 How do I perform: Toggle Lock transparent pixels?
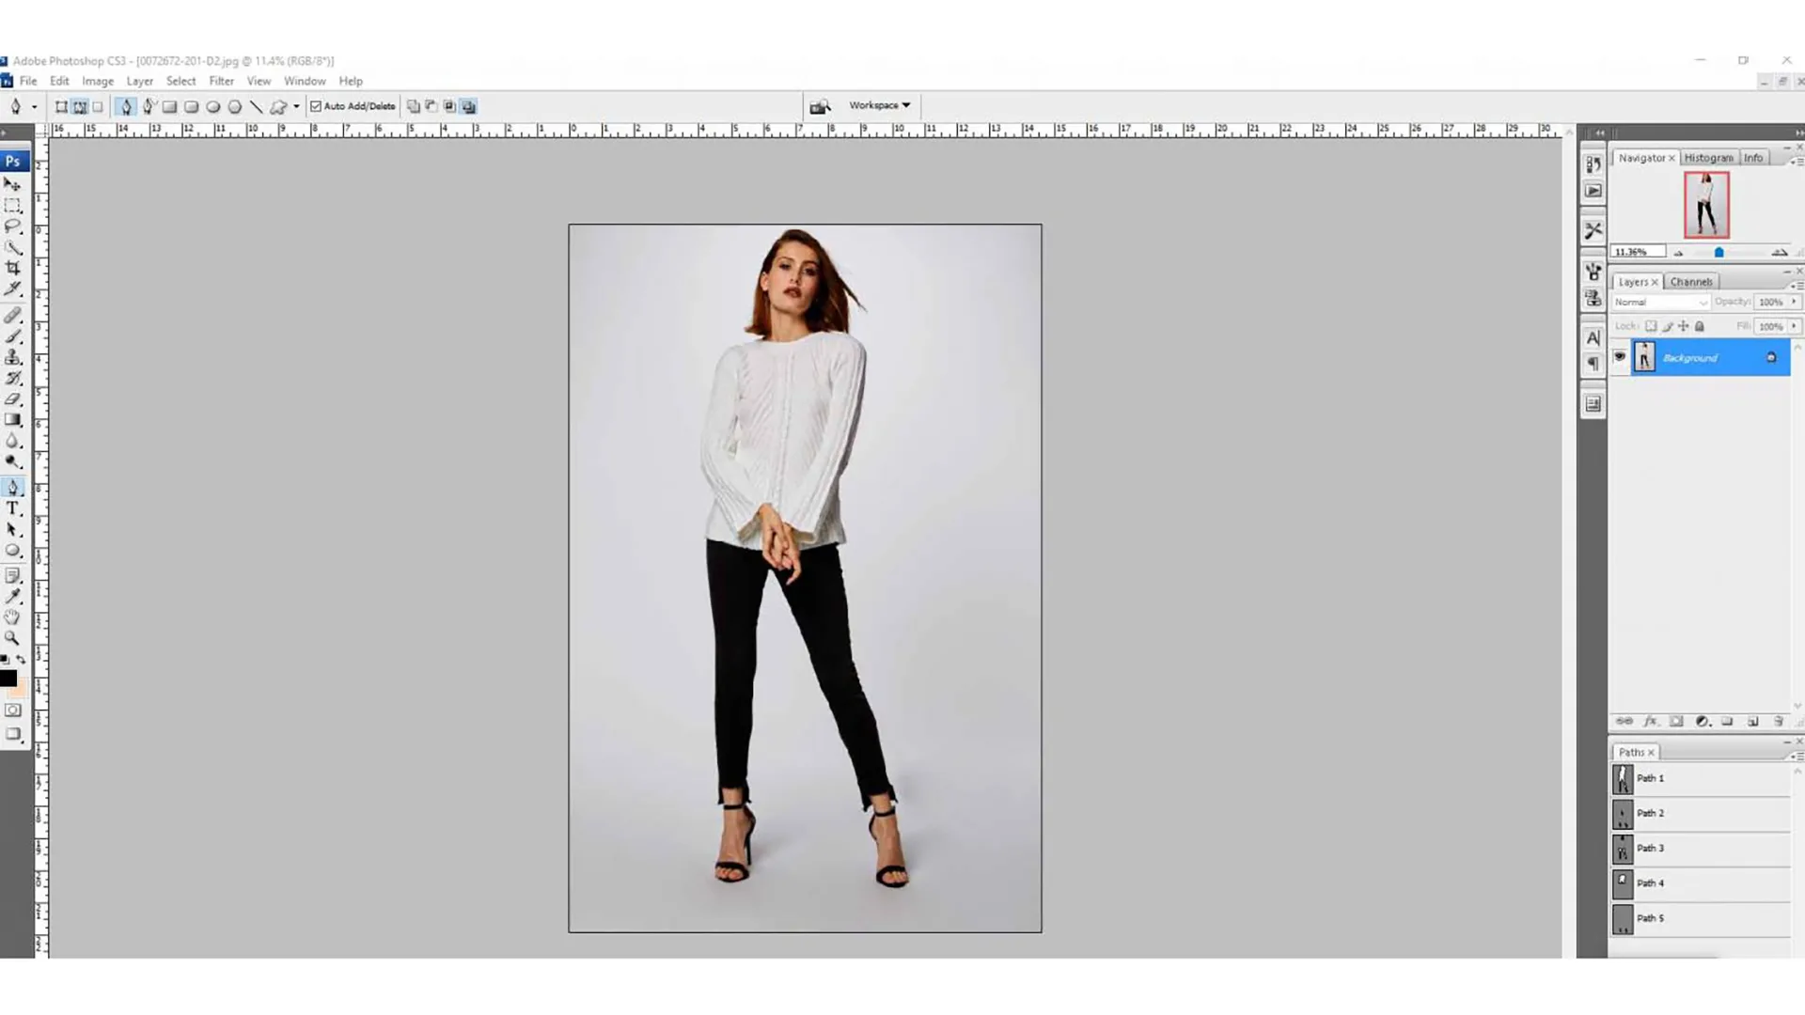coord(1651,326)
